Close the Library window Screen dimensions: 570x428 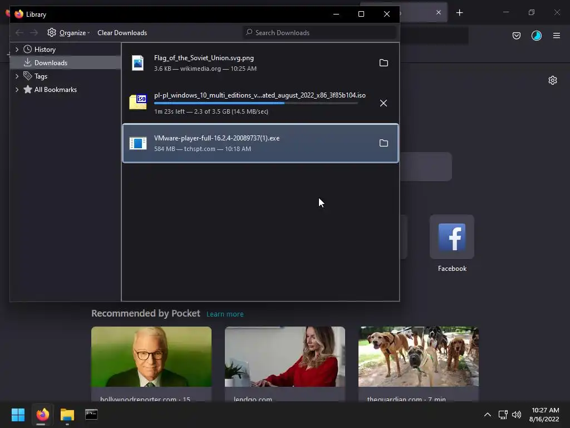[x=387, y=14]
